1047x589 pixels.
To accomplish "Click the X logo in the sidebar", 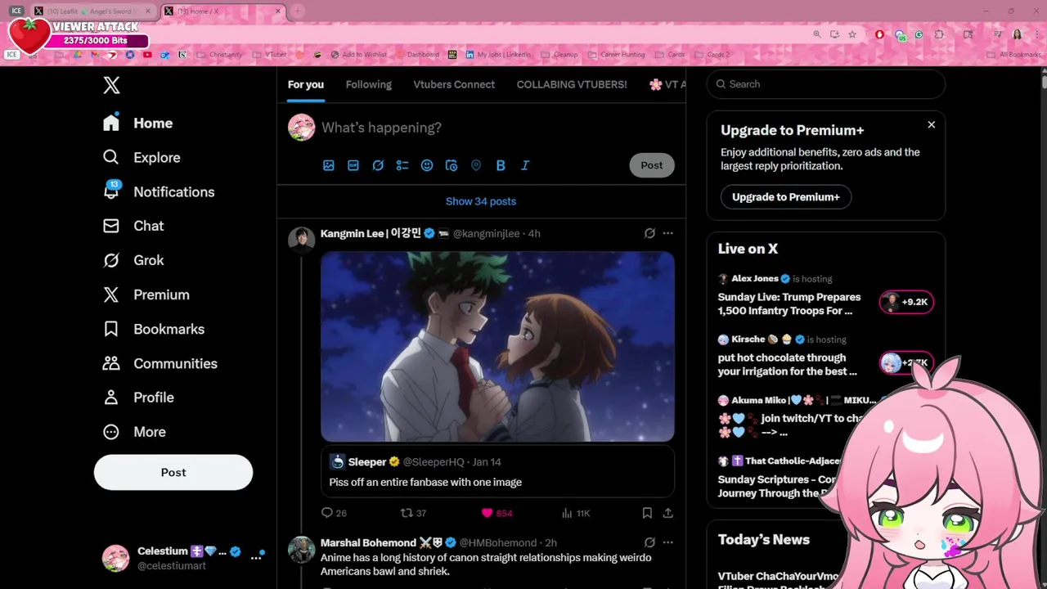I will (x=111, y=85).
